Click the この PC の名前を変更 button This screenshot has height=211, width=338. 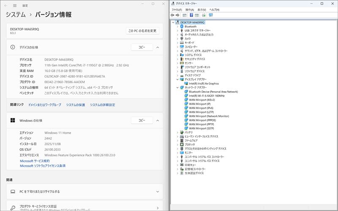pyautogui.click(x=142, y=31)
